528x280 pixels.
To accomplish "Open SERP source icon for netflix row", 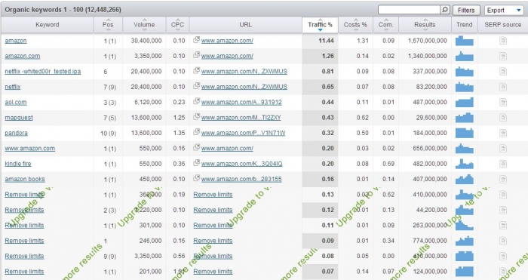I will (503, 87).
